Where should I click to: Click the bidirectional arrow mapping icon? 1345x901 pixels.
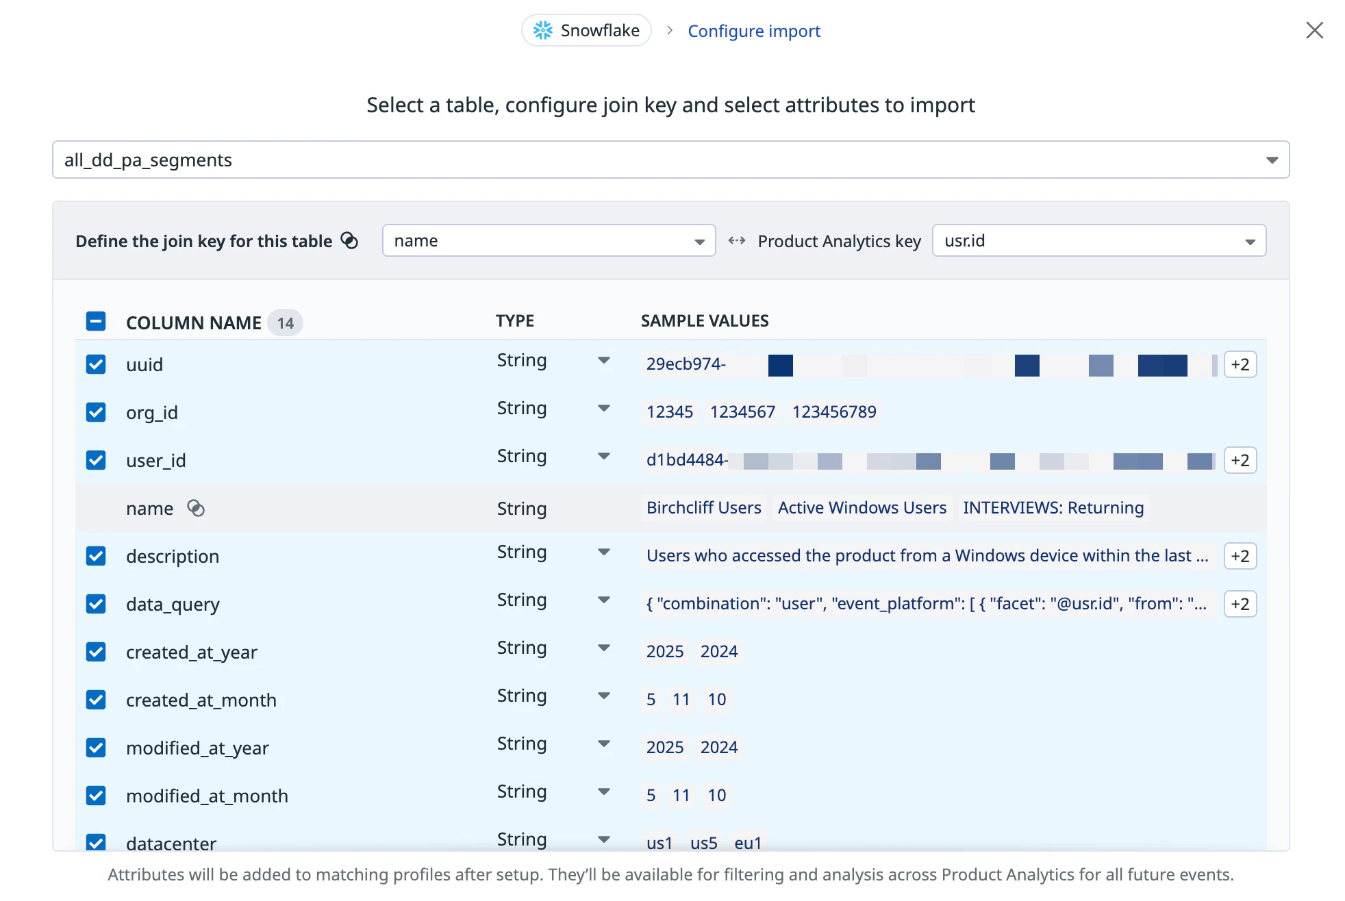coord(737,240)
